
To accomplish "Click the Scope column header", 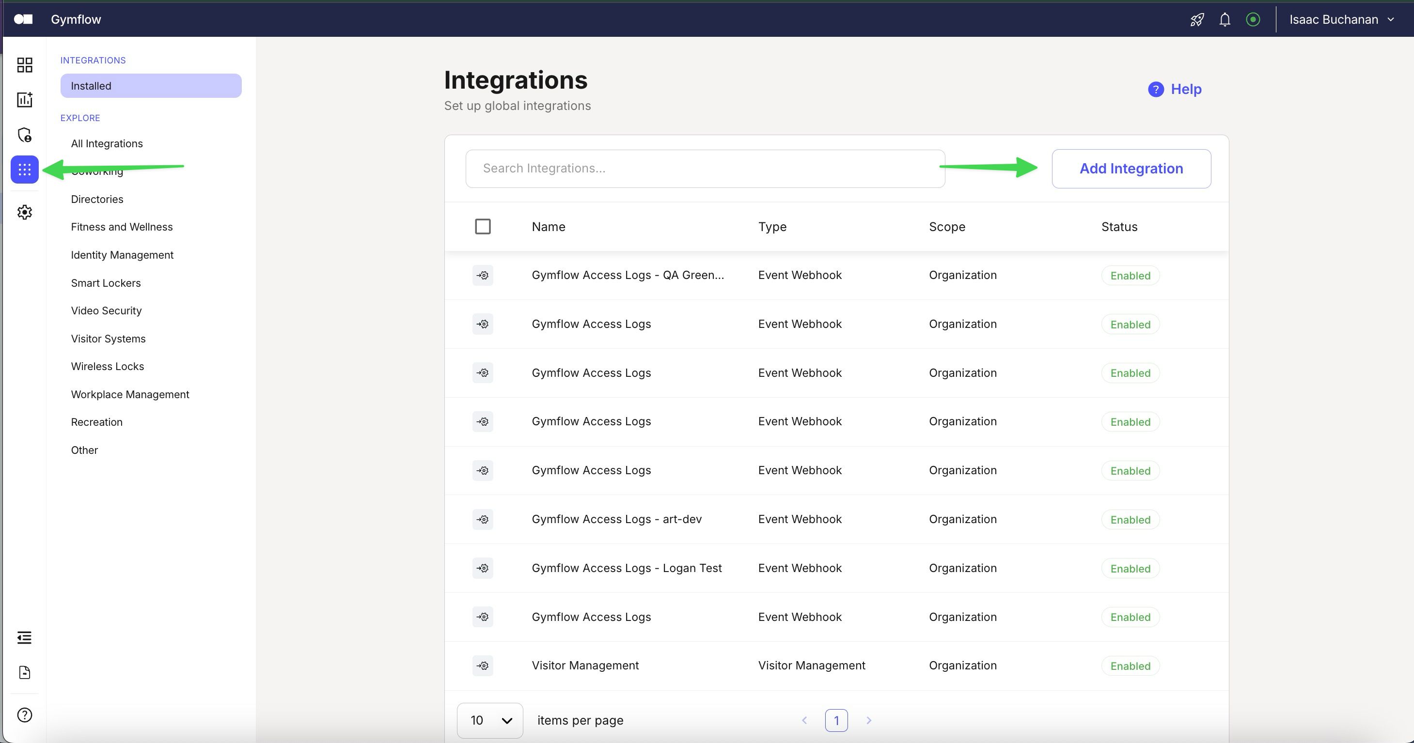I will [947, 227].
